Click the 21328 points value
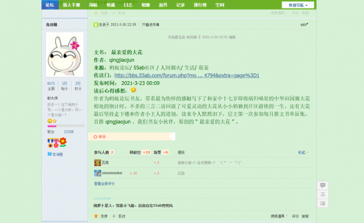This screenshot has width=364, height=223. (x=69, y=131)
